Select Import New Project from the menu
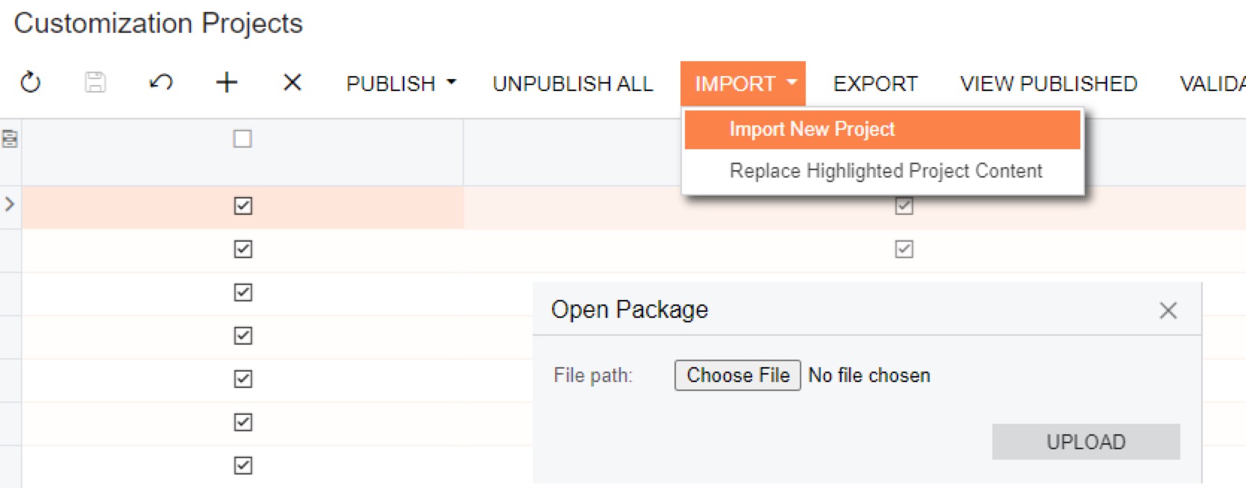Viewport: 1246px width, 488px height. [812, 129]
